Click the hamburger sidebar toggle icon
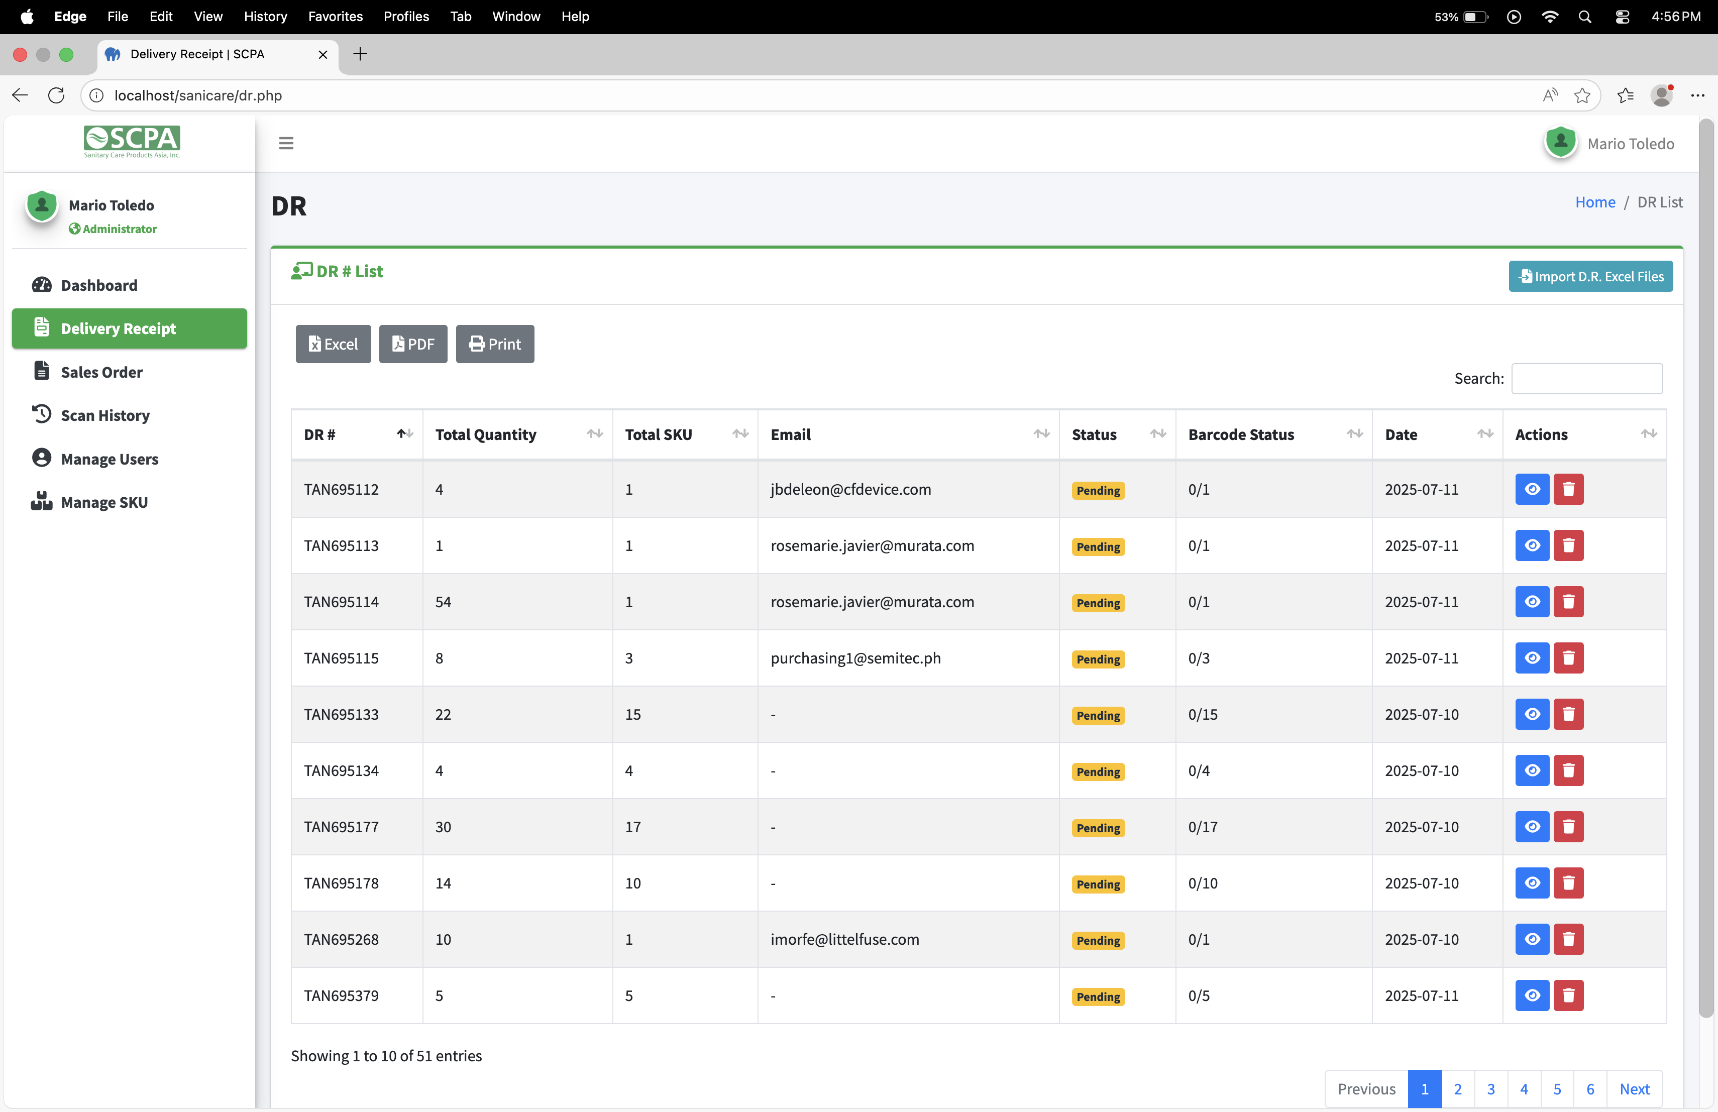Screen dimensions: 1718x1112 tap(286, 143)
